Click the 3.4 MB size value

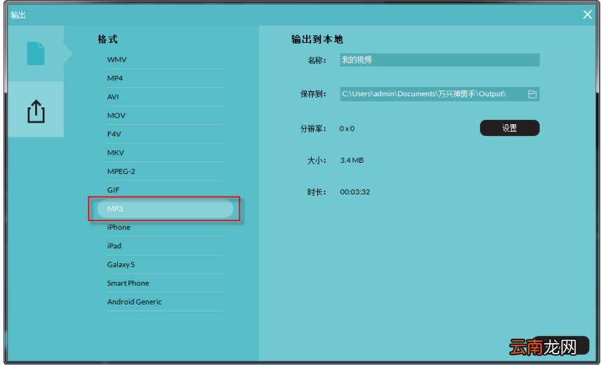pos(352,160)
